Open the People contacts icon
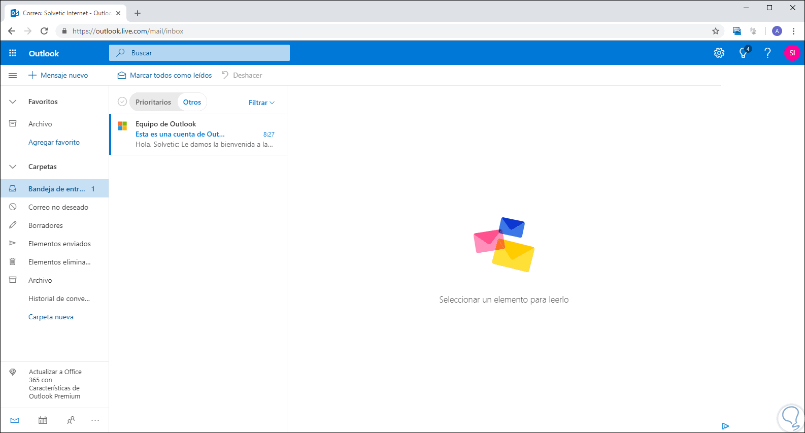805x433 pixels. (x=71, y=420)
